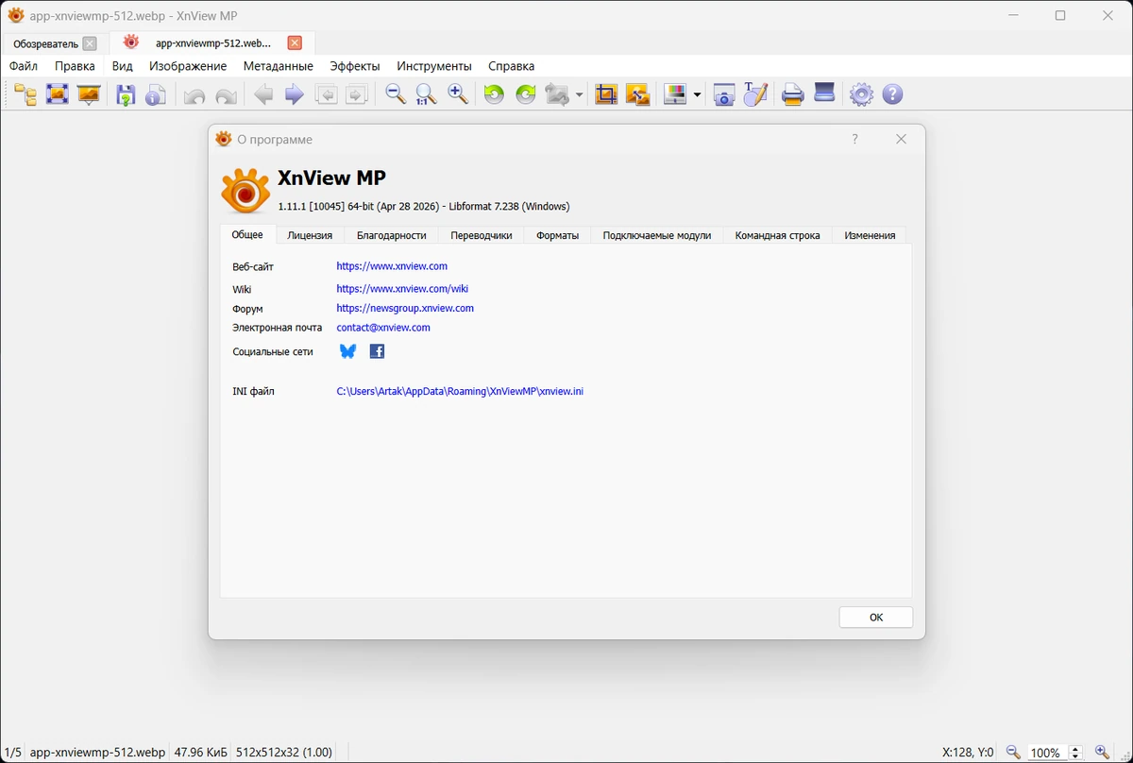Rotate image clockwise
The image size is (1133, 763).
click(x=526, y=94)
